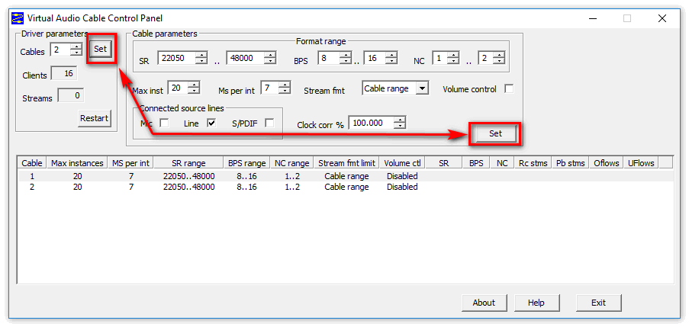
Task: Click Disabled volume ctl cell for cable 1
Action: [x=402, y=176]
